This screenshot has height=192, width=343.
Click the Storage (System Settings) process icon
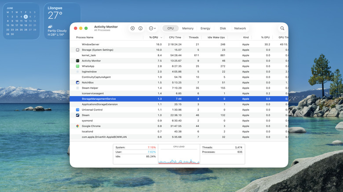point(77,50)
